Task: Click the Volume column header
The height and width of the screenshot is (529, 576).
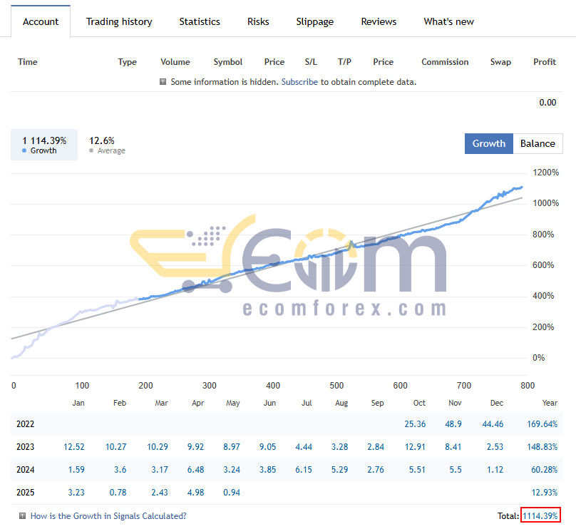Action: tap(175, 62)
